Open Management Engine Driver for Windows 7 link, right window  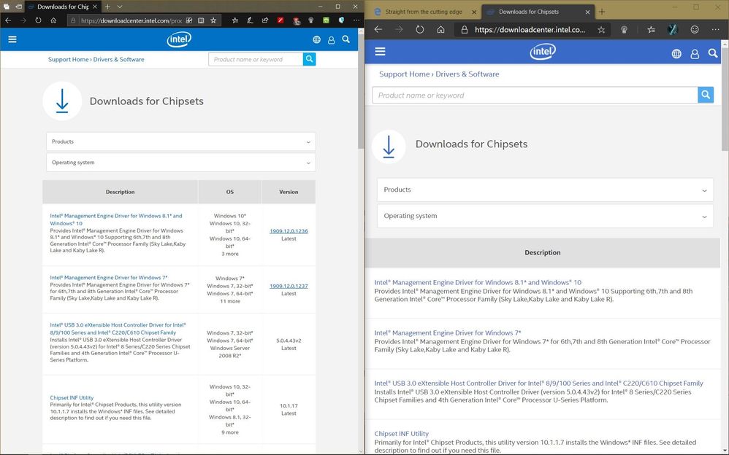pos(448,333)
